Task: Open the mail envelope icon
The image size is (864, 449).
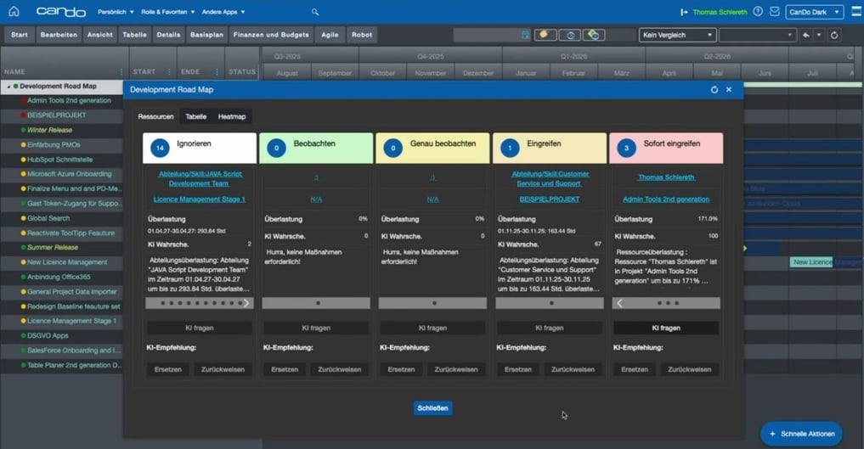Action: point(774,12)
